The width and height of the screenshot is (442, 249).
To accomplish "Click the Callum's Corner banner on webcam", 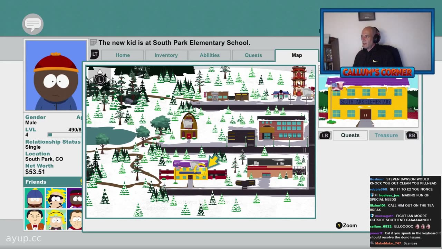I will (377, 72).
